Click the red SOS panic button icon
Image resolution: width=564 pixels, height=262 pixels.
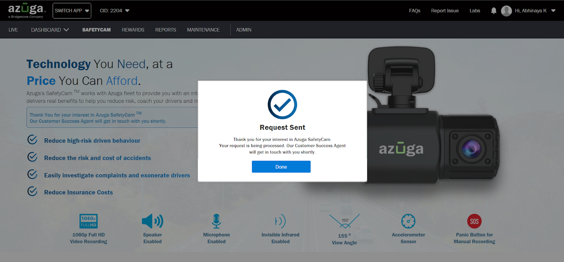474,221
